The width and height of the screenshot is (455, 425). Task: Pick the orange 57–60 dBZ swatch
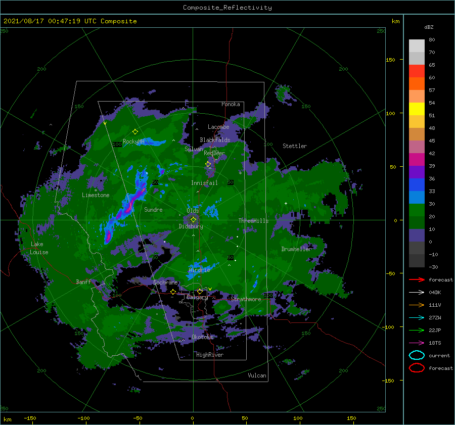[x=417, y=83]
